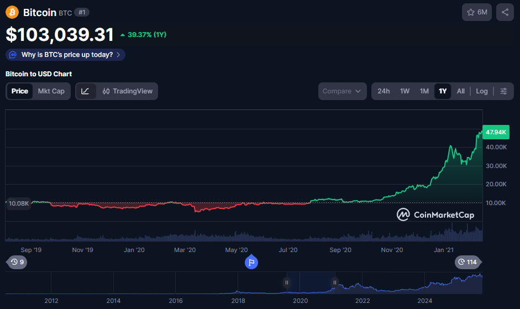Click the 2018 label on range timeline
Image resolution: width=520 pixels, height=309 pixels.
click(x=238, y=300)
